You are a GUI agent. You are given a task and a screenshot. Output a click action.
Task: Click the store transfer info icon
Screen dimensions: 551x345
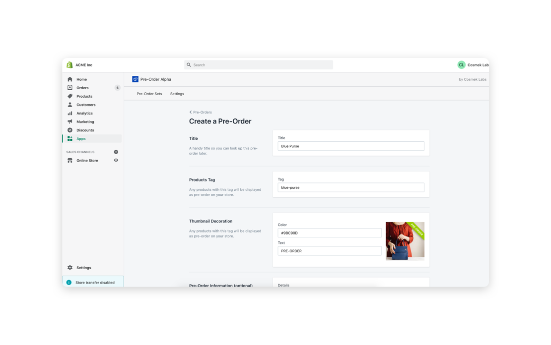(69, 283)
